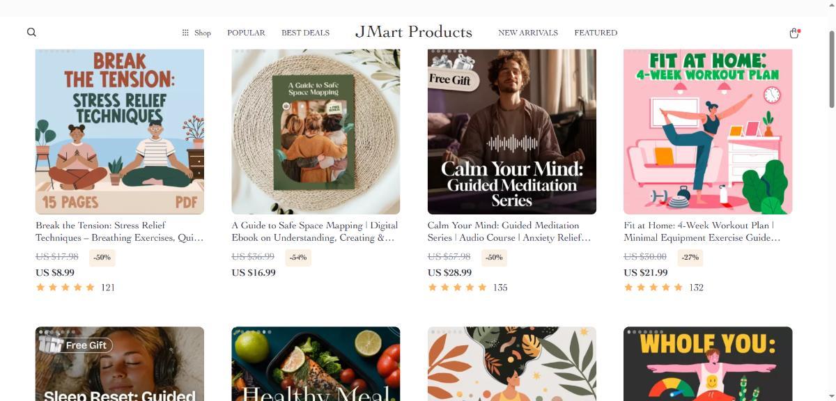This screenshot has height=401, width=836.
Task: Click the JMart Products logo
Action: (414, 32)
